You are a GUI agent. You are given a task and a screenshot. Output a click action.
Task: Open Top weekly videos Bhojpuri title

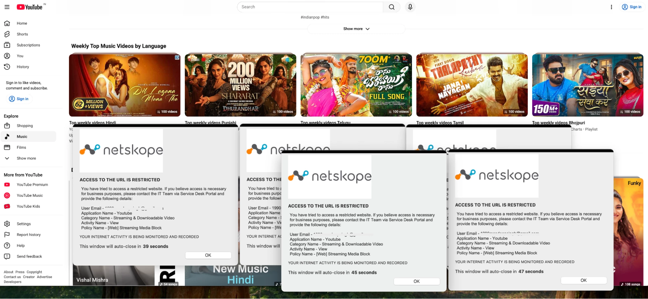coord(558,123)
